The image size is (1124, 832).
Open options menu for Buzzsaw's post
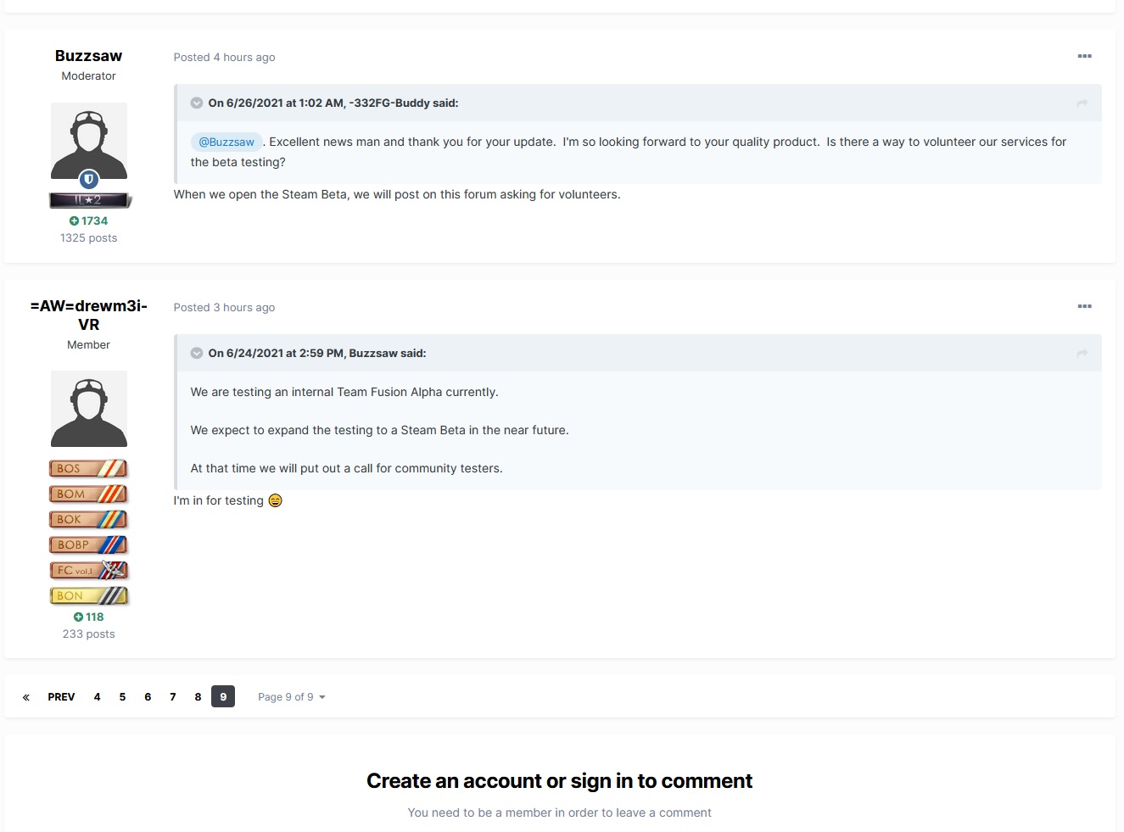pos(1084,56)
